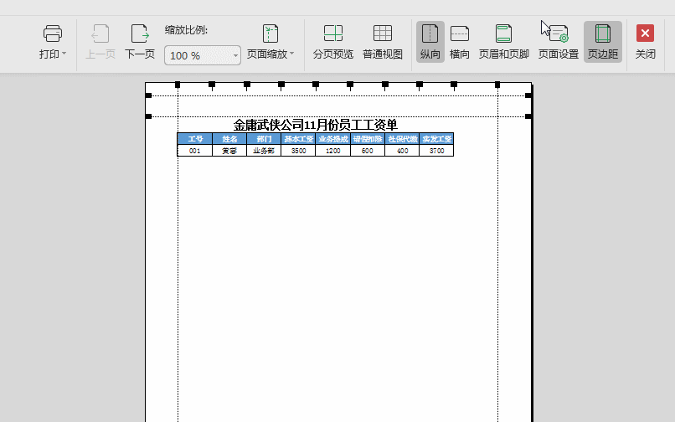Go to the next page (下一页)
Image resolution: width=675 pixels, height=422 pixels.
pyautogui.click(x=140, y=42)
